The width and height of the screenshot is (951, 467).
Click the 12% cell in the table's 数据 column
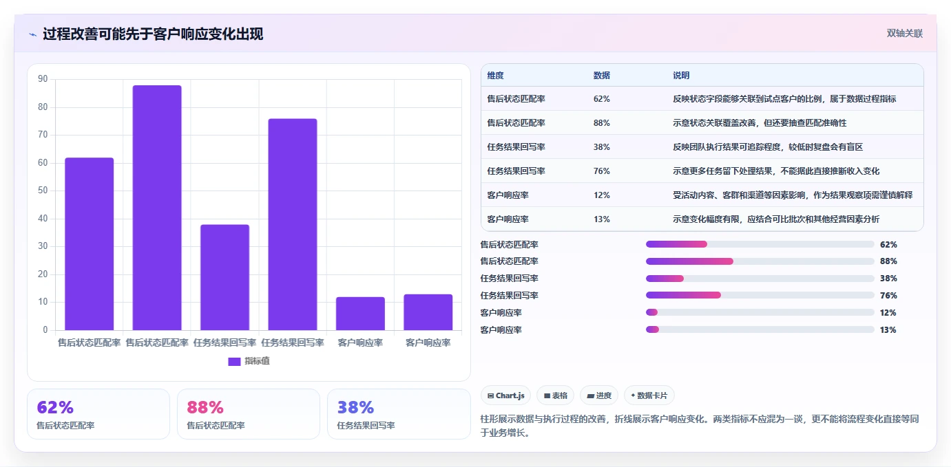601,195
